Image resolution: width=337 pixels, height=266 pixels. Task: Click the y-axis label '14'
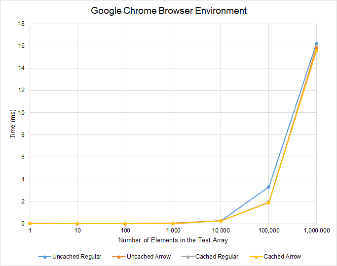click(22, 68)
